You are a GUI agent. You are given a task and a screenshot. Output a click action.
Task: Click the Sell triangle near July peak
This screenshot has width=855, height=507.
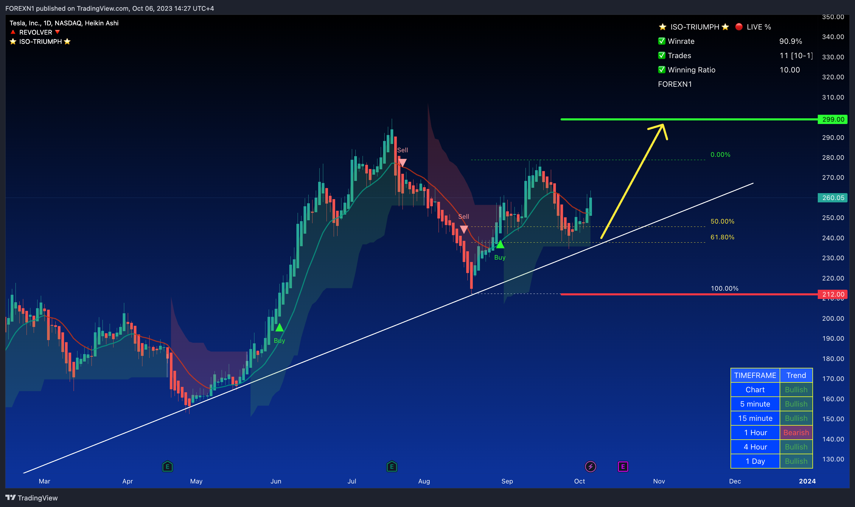coord(402,162)
